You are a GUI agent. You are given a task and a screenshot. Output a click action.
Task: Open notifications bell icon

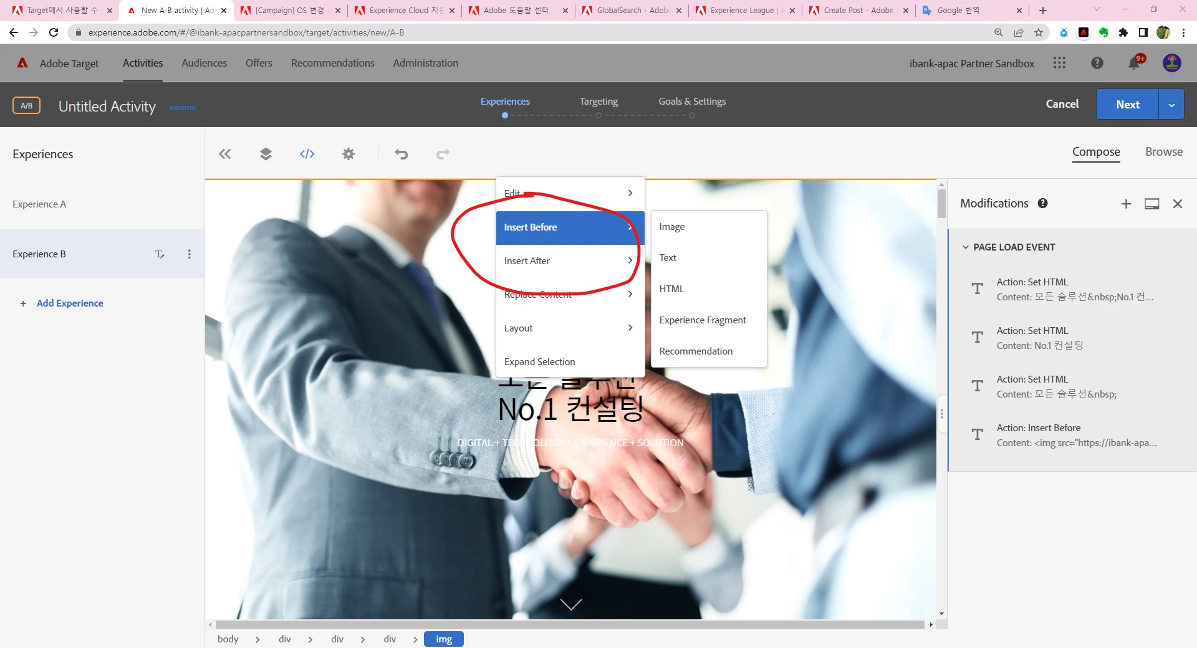click(1134, 63)
